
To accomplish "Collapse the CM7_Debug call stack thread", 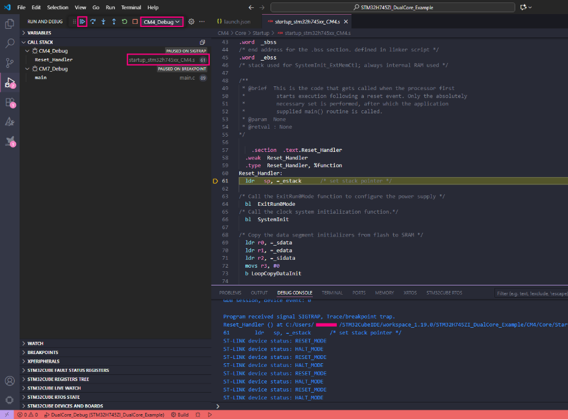I will (x=28, y=69).
